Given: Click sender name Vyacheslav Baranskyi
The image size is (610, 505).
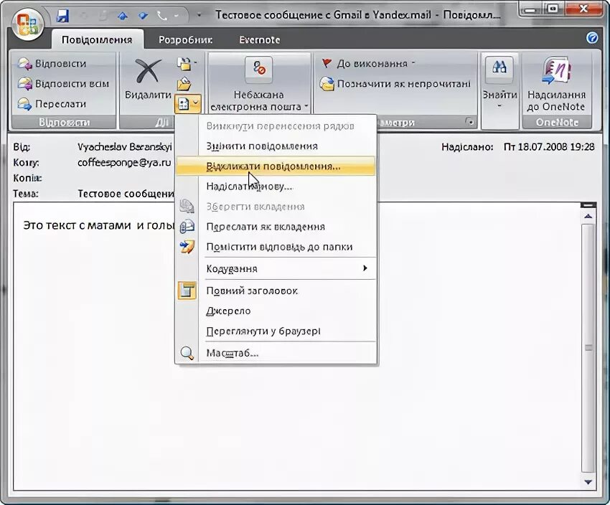Looking at the screenshot, I should (x=124, y=147).
